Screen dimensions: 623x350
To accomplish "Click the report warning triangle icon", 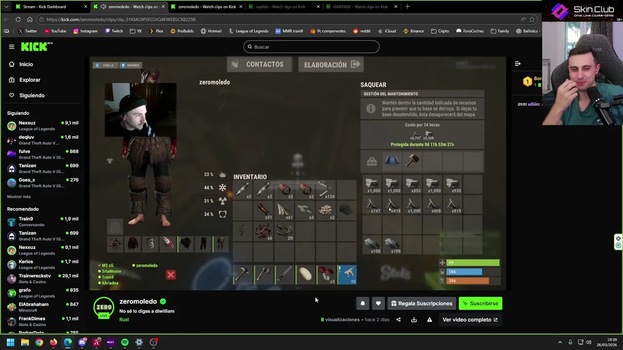I will tap(429, 319).
